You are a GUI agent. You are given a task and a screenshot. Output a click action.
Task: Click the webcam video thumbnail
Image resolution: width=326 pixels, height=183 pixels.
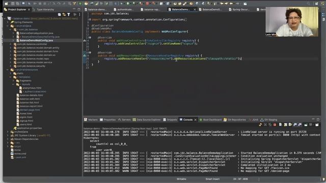(292, 22)
